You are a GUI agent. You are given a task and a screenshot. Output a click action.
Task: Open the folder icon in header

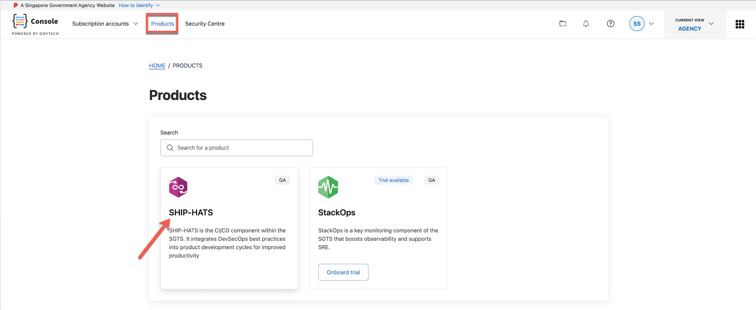(563, 24)
